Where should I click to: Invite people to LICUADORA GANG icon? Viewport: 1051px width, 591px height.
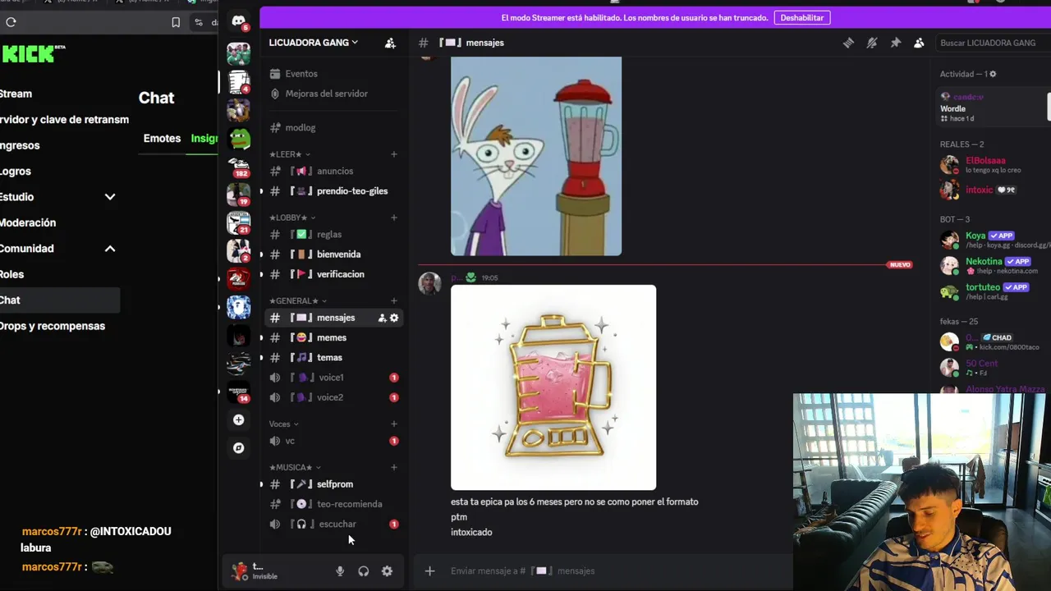point(390,43)
